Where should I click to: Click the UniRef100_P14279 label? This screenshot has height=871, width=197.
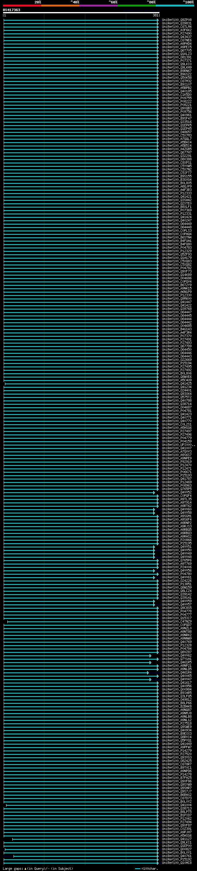click(176, 750)
